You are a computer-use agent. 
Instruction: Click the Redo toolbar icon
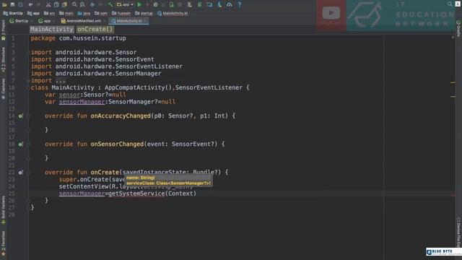tap(38, 5)
